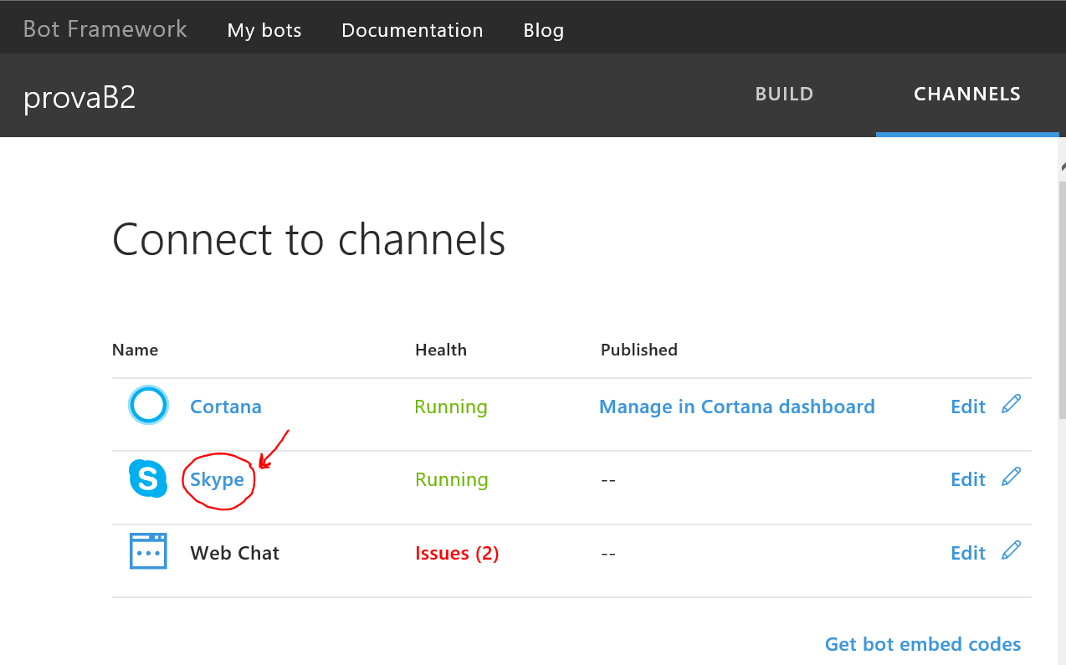Click Get bot embed codes link

[922, 644]
